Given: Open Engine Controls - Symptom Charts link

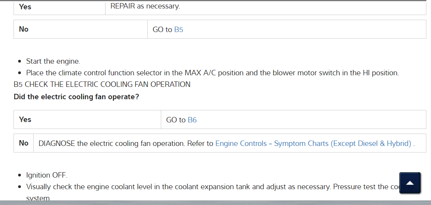Looking at the screenshot, I should click(313, 143).
